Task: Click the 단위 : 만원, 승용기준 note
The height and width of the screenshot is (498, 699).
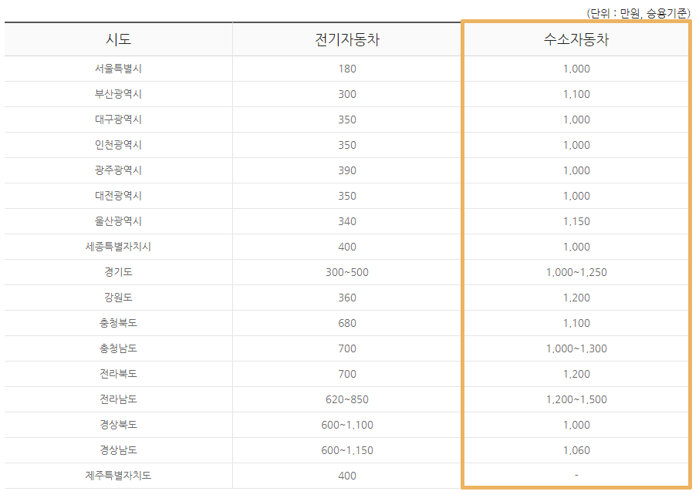Action: [639, 11]
